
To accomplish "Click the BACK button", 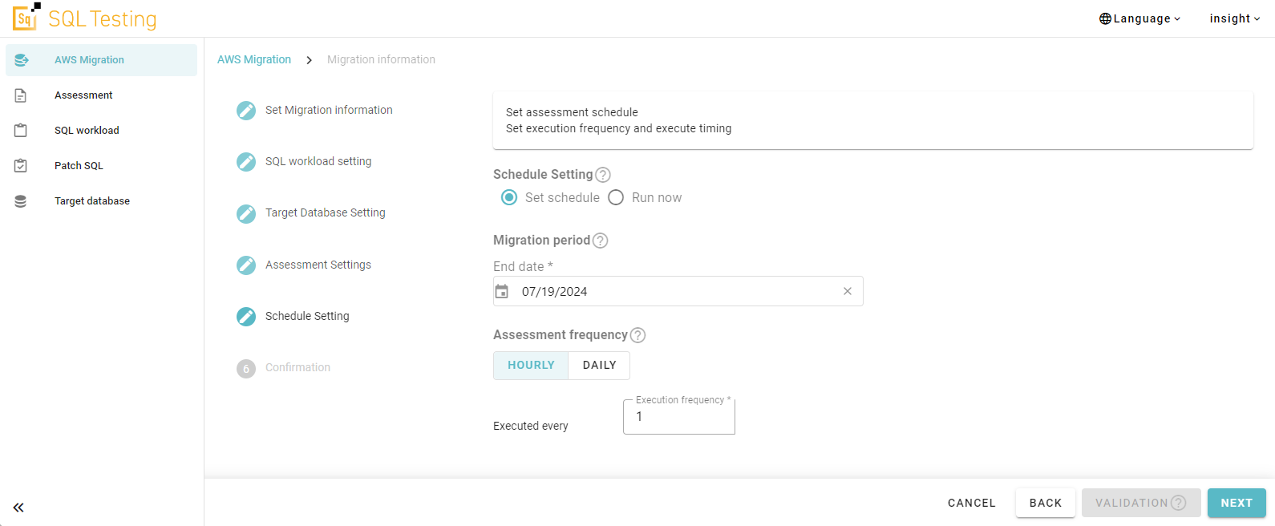I will pyautogui.click(x=1046, y=503).
